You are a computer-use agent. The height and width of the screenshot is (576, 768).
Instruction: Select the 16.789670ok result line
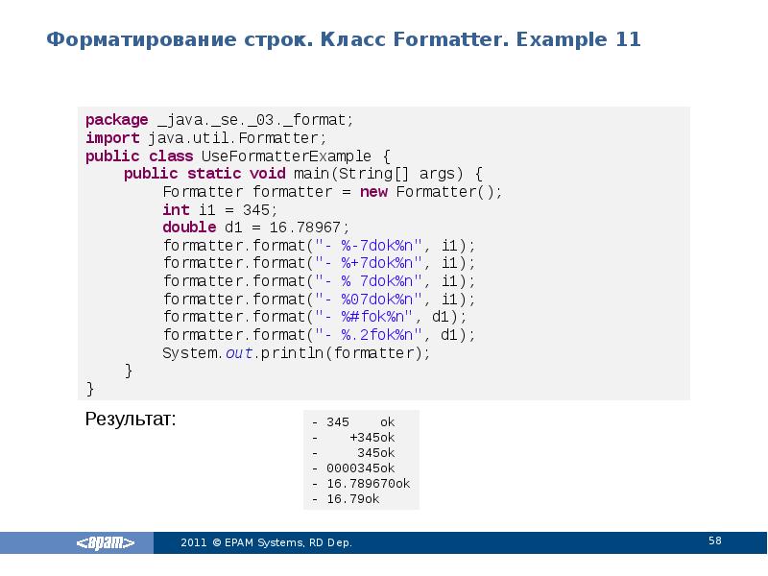[360, 483]
